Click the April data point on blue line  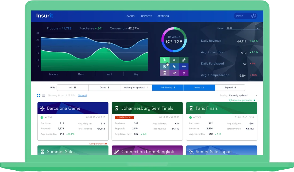pos(109,43)
